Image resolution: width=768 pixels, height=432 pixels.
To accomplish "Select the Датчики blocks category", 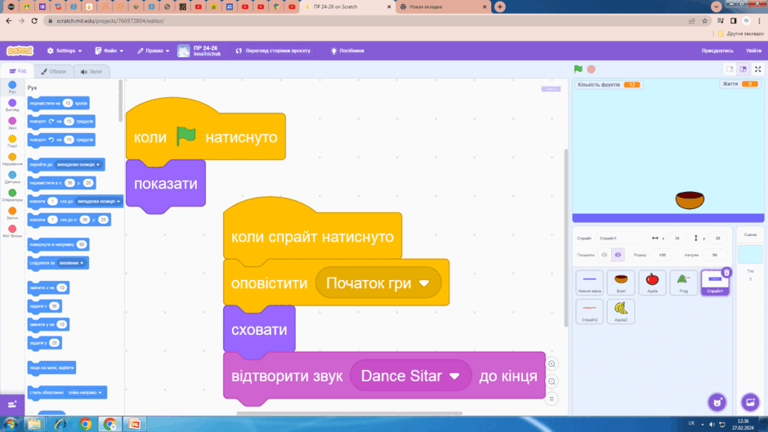I will point(12,178).
